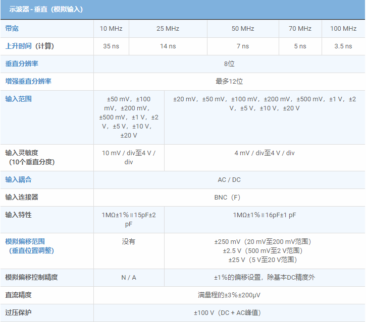Click the 25 MHz bandwidth cell
Image resolution: width=366 pixels, height=322 pixels.
[x=168, y=29]
